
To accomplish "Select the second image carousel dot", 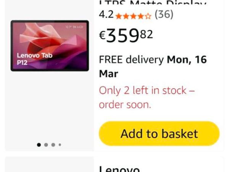I will (x=46, y=144).
